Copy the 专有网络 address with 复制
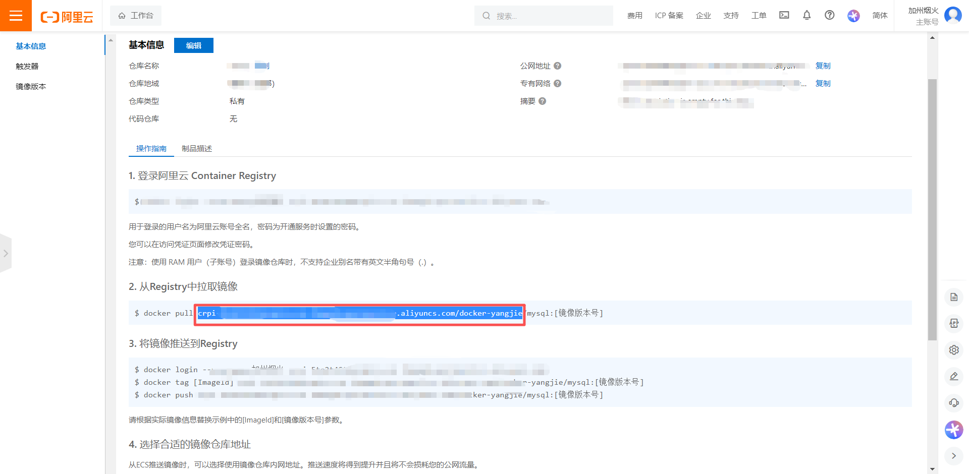The image size is (969, 474). tap(823, 83)
